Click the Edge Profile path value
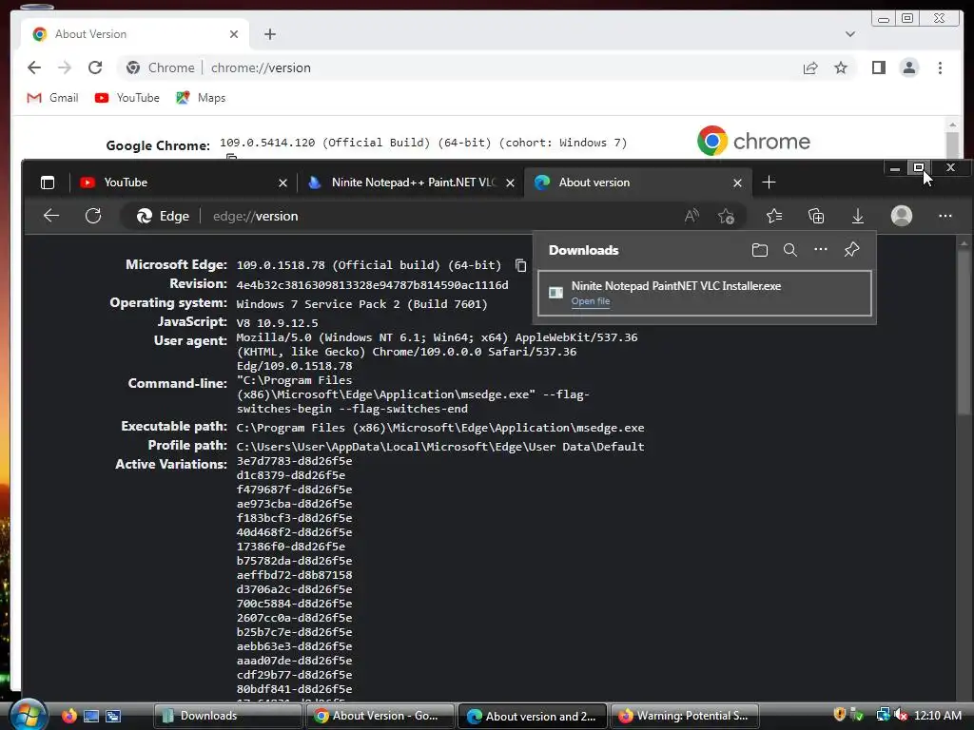This screenshot has width=974, height=730. tap(439, 447)
